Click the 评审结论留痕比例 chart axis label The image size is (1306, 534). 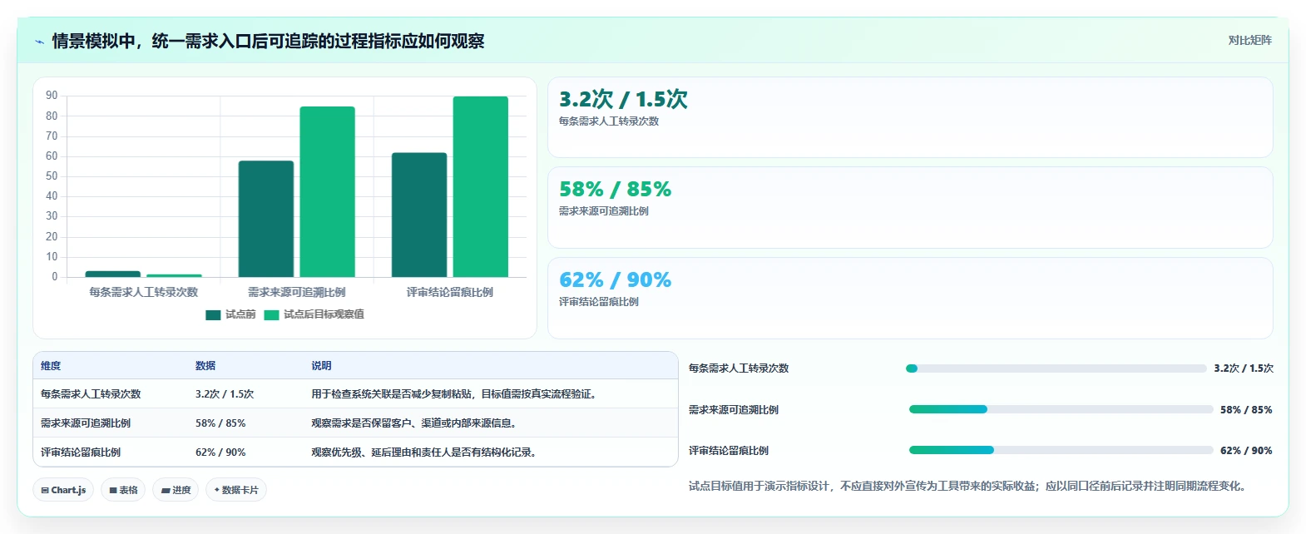coord(450,292)
